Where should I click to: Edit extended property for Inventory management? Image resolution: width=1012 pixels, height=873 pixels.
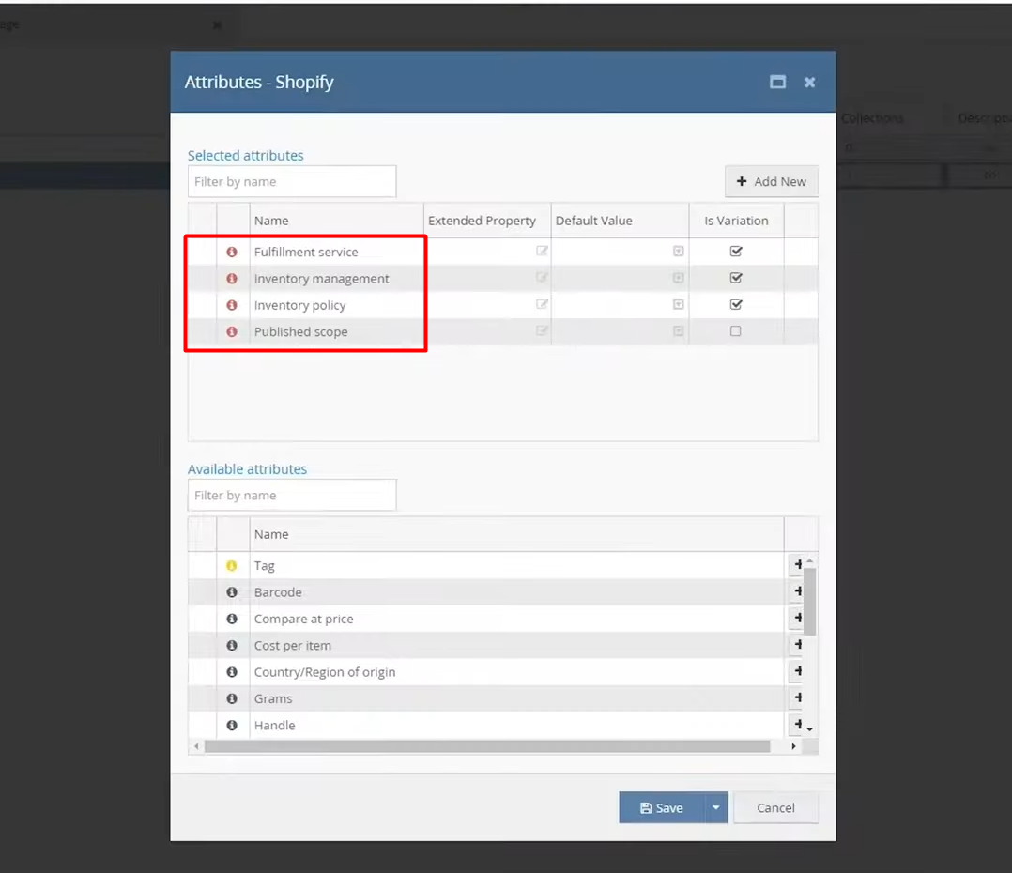[543, 278]
